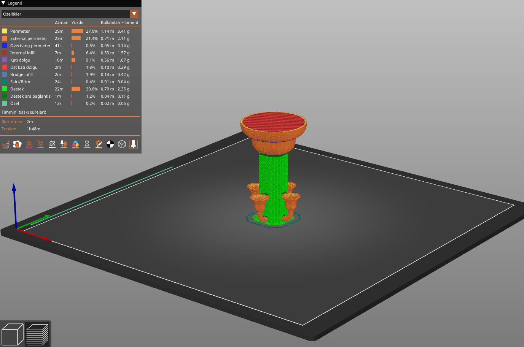This screenshot has width=524, height=347.
Task: Toggle travel moves visibility icon
Action: pyautogui.click(x=6, y=144)
